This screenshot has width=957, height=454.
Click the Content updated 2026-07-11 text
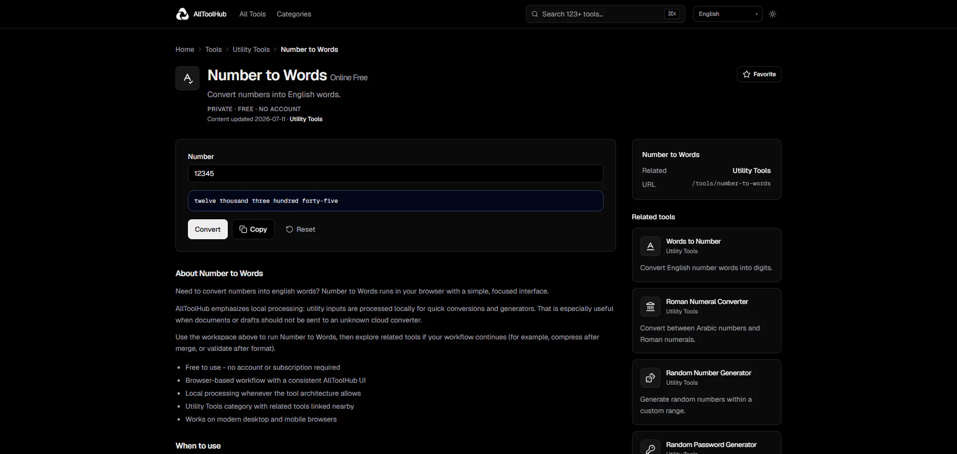click(246, 119)
